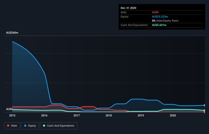
Task: Toggle the Debt legend button
Action: pyautogui.click(x=12, y=126)
